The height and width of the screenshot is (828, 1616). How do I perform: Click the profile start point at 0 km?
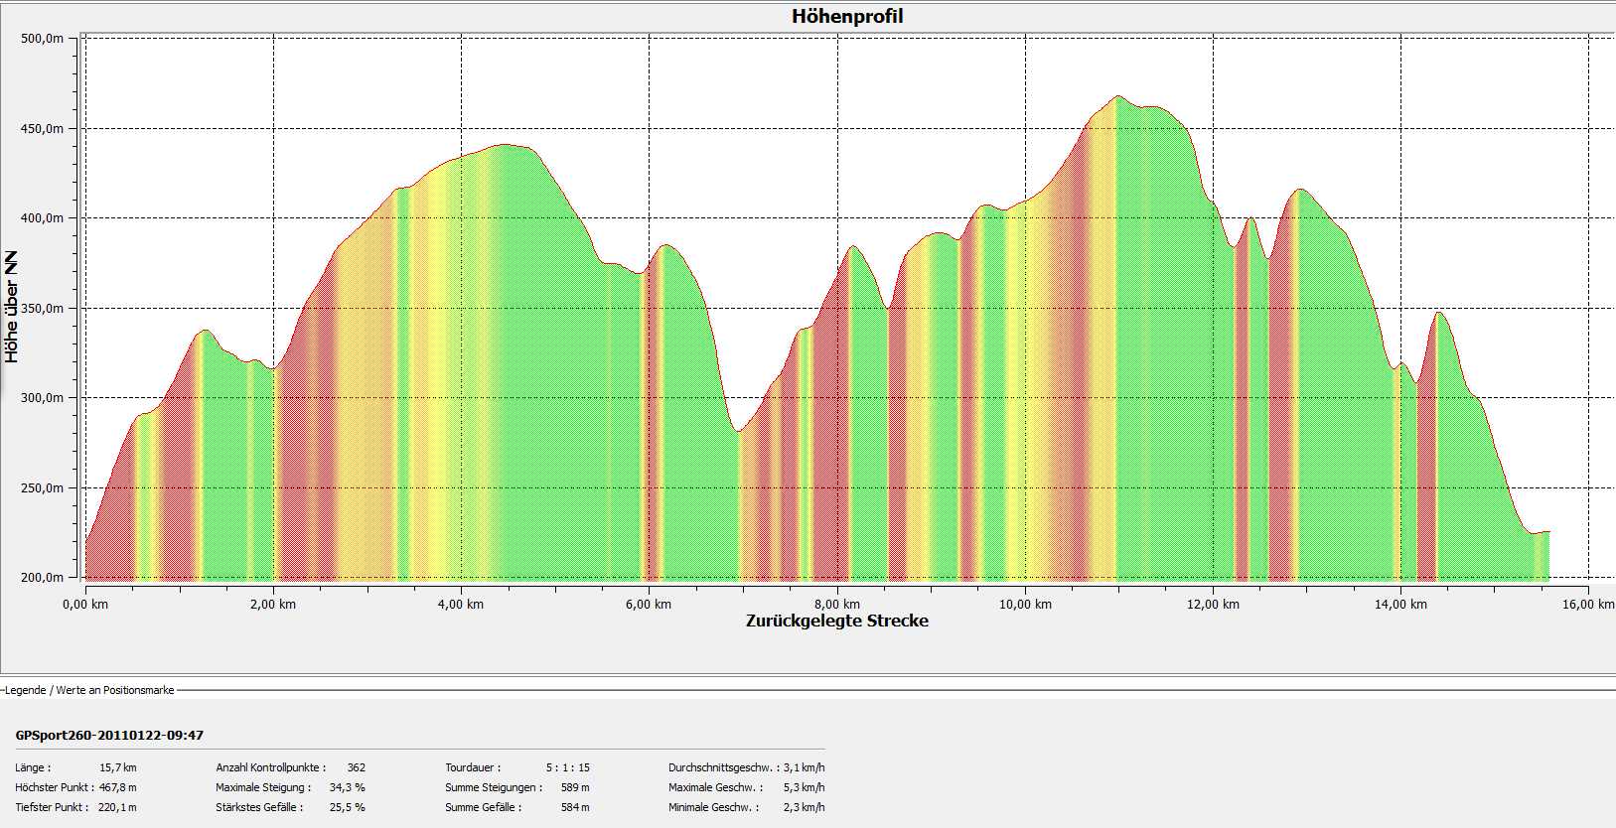coord(87,542)
